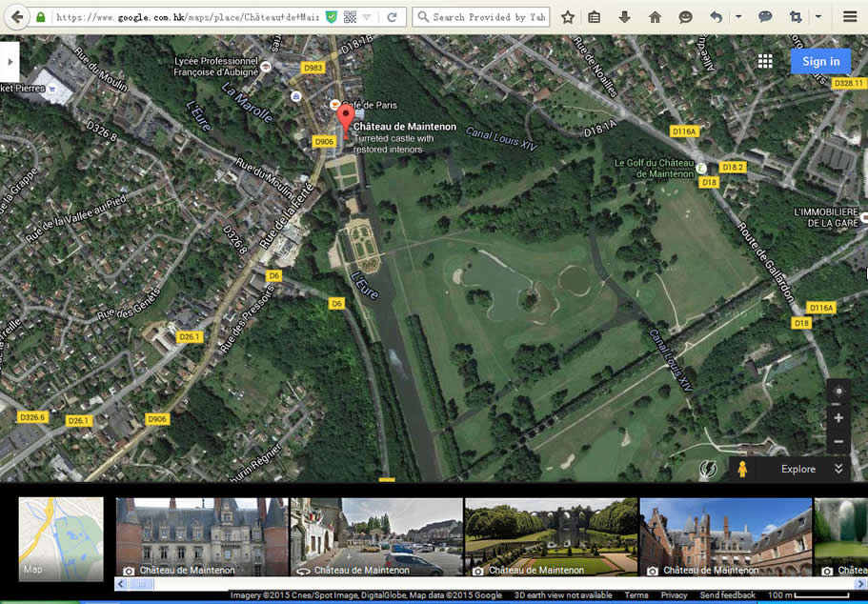868x604 pixels.
Task: Open dropdown arrow beside the crop icon
Action: coord(818,17)
